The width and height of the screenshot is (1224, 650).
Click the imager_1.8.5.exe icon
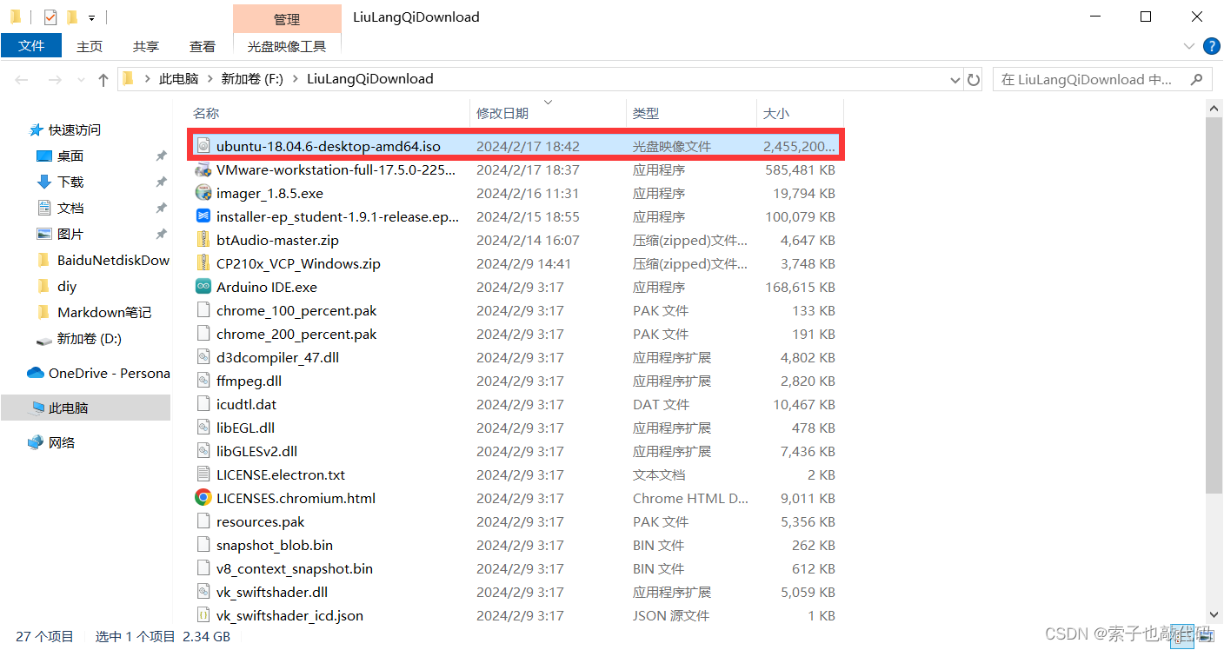tap(203, 193)
